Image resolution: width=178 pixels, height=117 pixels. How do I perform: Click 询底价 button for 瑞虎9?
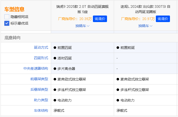coord(100,19)
